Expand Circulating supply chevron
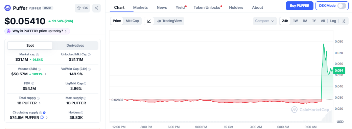This screenshot has width=352, height=129. click(47, 118)
